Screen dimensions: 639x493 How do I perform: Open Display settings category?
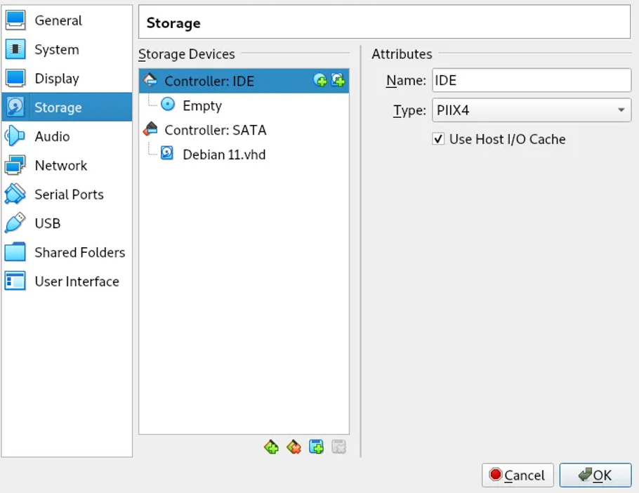[x=56, y=79]
